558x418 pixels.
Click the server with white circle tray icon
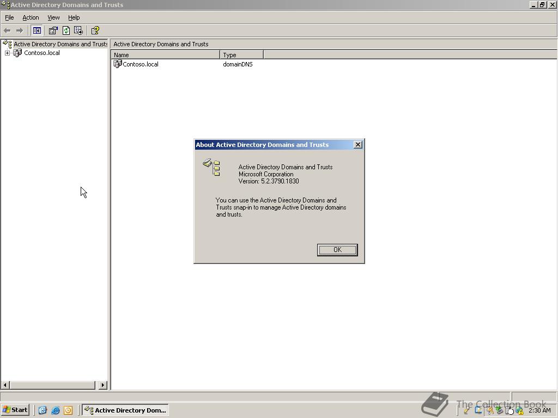510,411
